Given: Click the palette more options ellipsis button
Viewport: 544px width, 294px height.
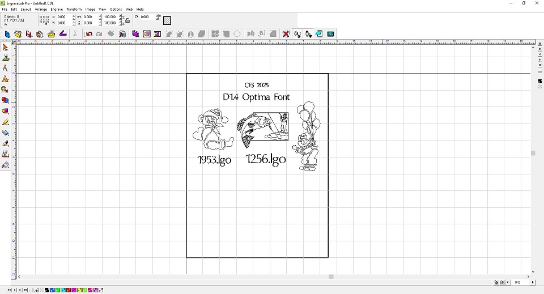Looking at the screenshot, I should point(31,290).
